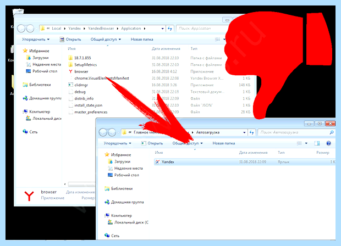Sort by Дата изменения in Application window

pyautogui.click(x=166, y=49)
